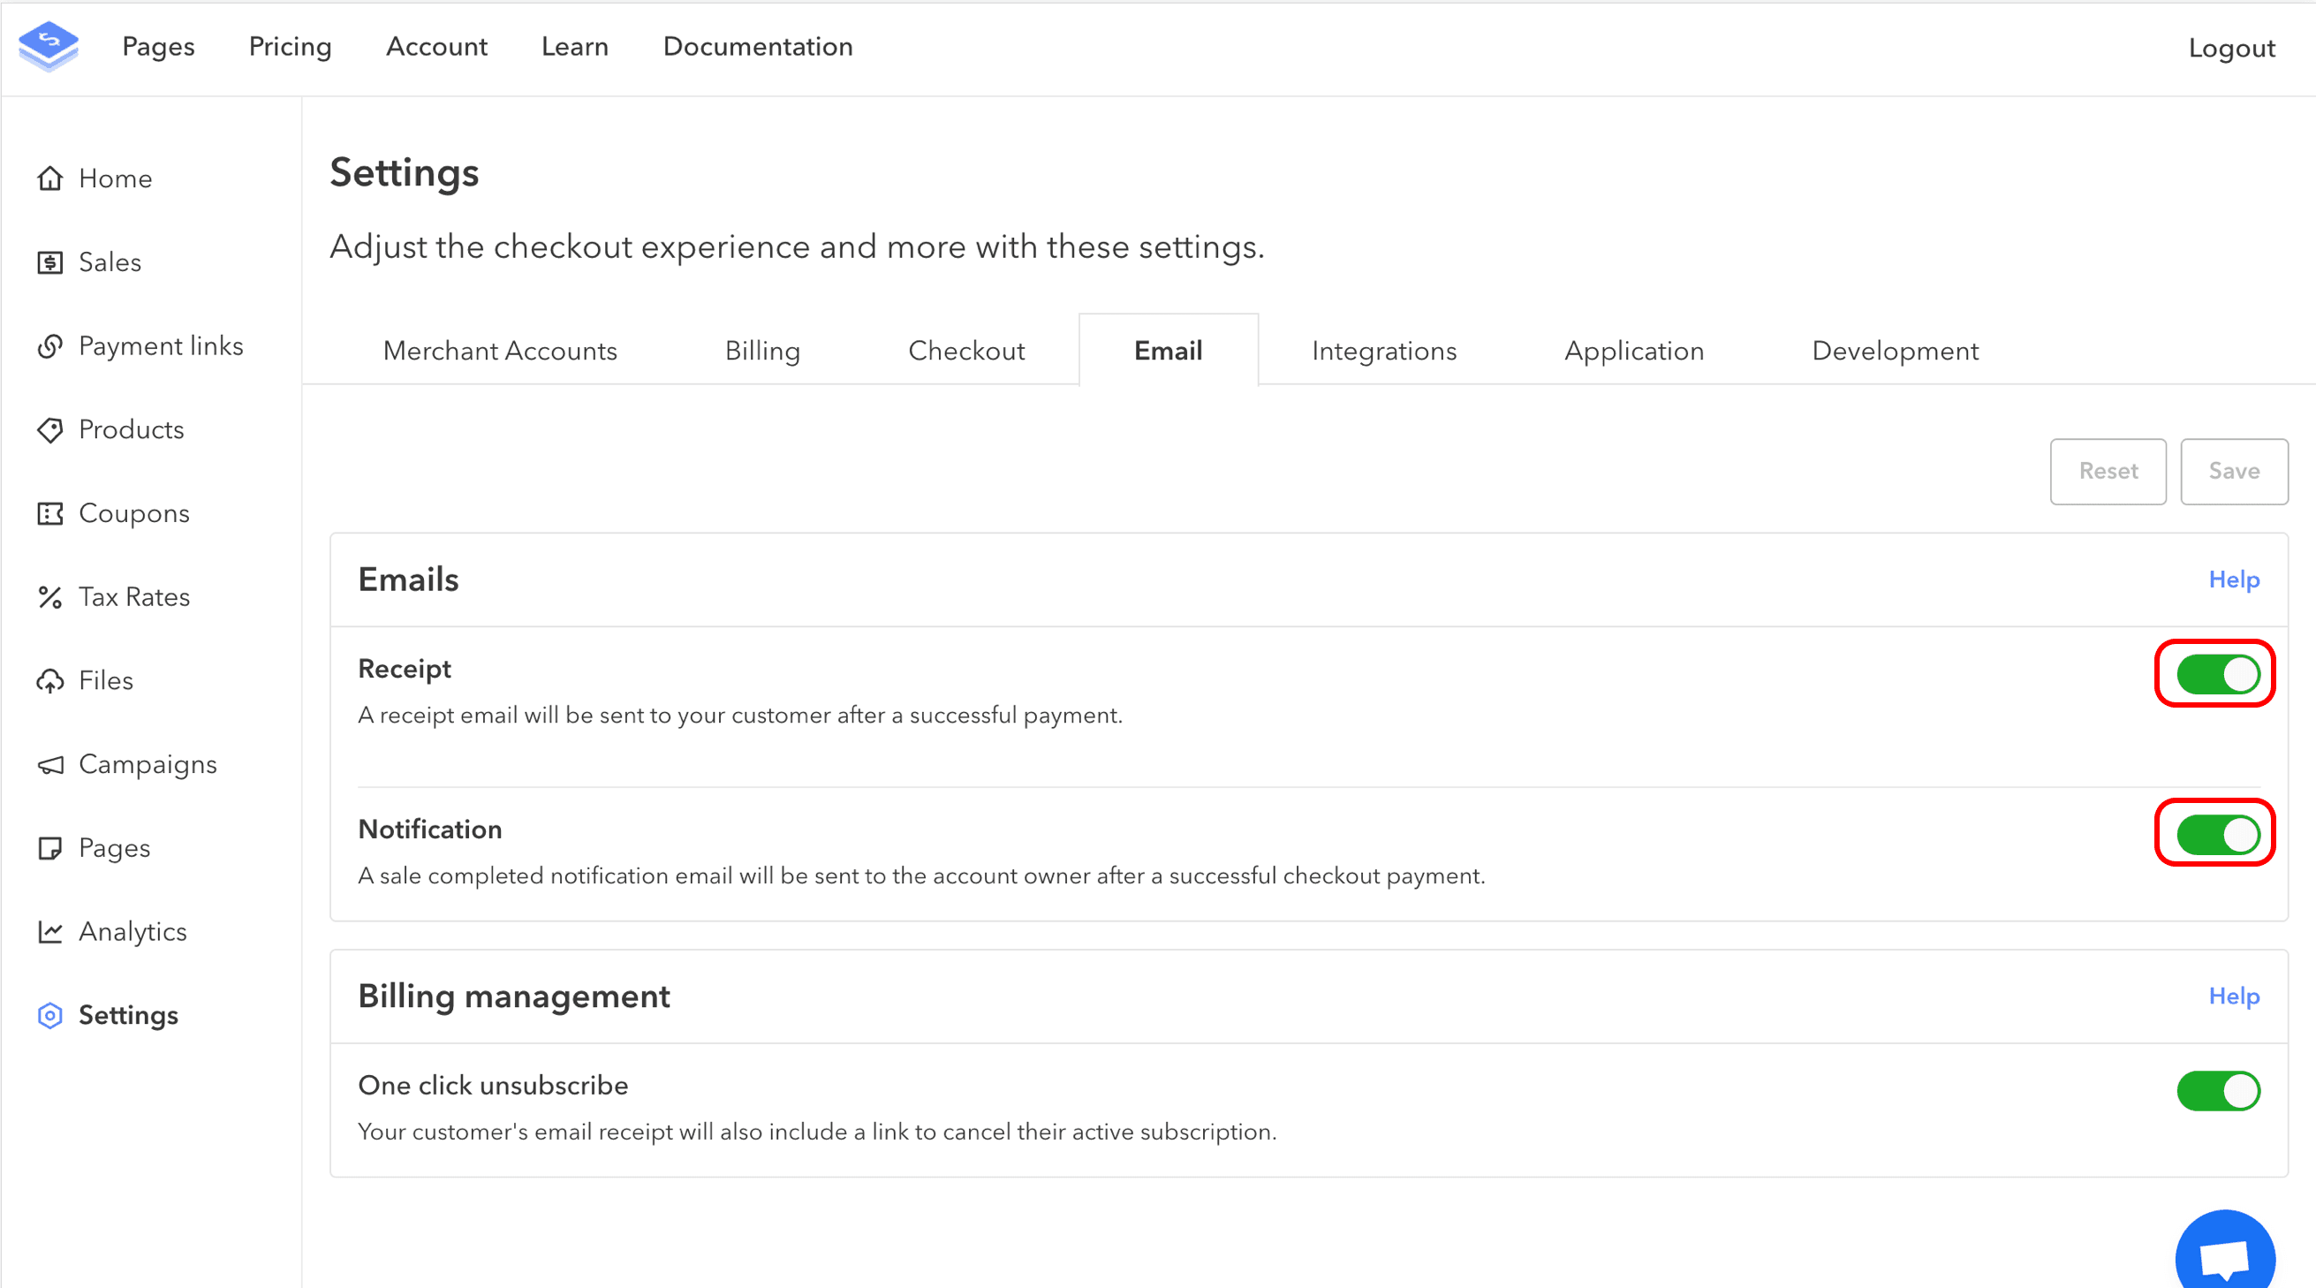Viewport: 2316px width, 1288px height.
Task: Toggle One click unsubscribe off
Action: tap(2217, 1090)
